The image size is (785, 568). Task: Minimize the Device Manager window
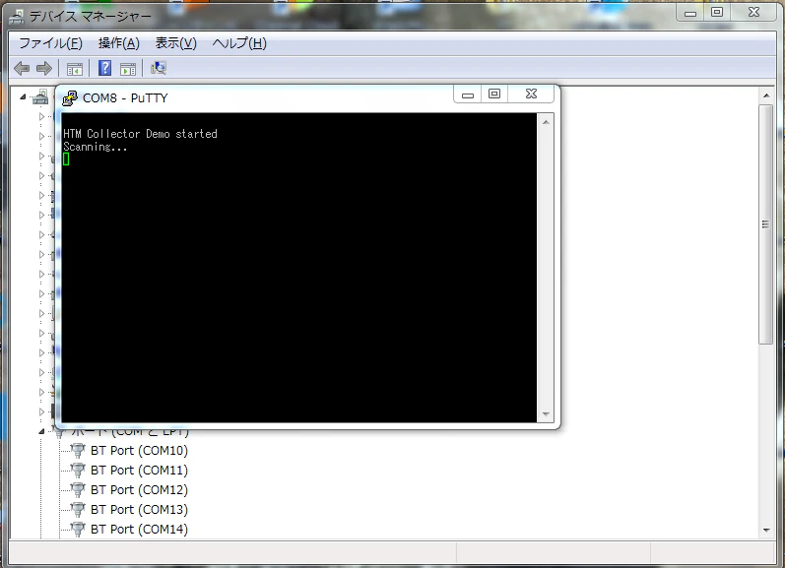pyautogui.click(x=690, y=13)
